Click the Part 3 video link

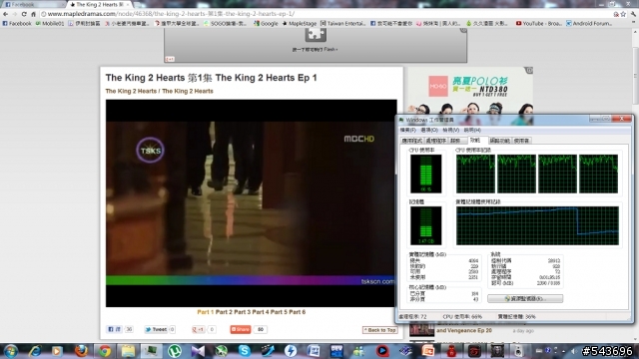(x=242, y=312)
